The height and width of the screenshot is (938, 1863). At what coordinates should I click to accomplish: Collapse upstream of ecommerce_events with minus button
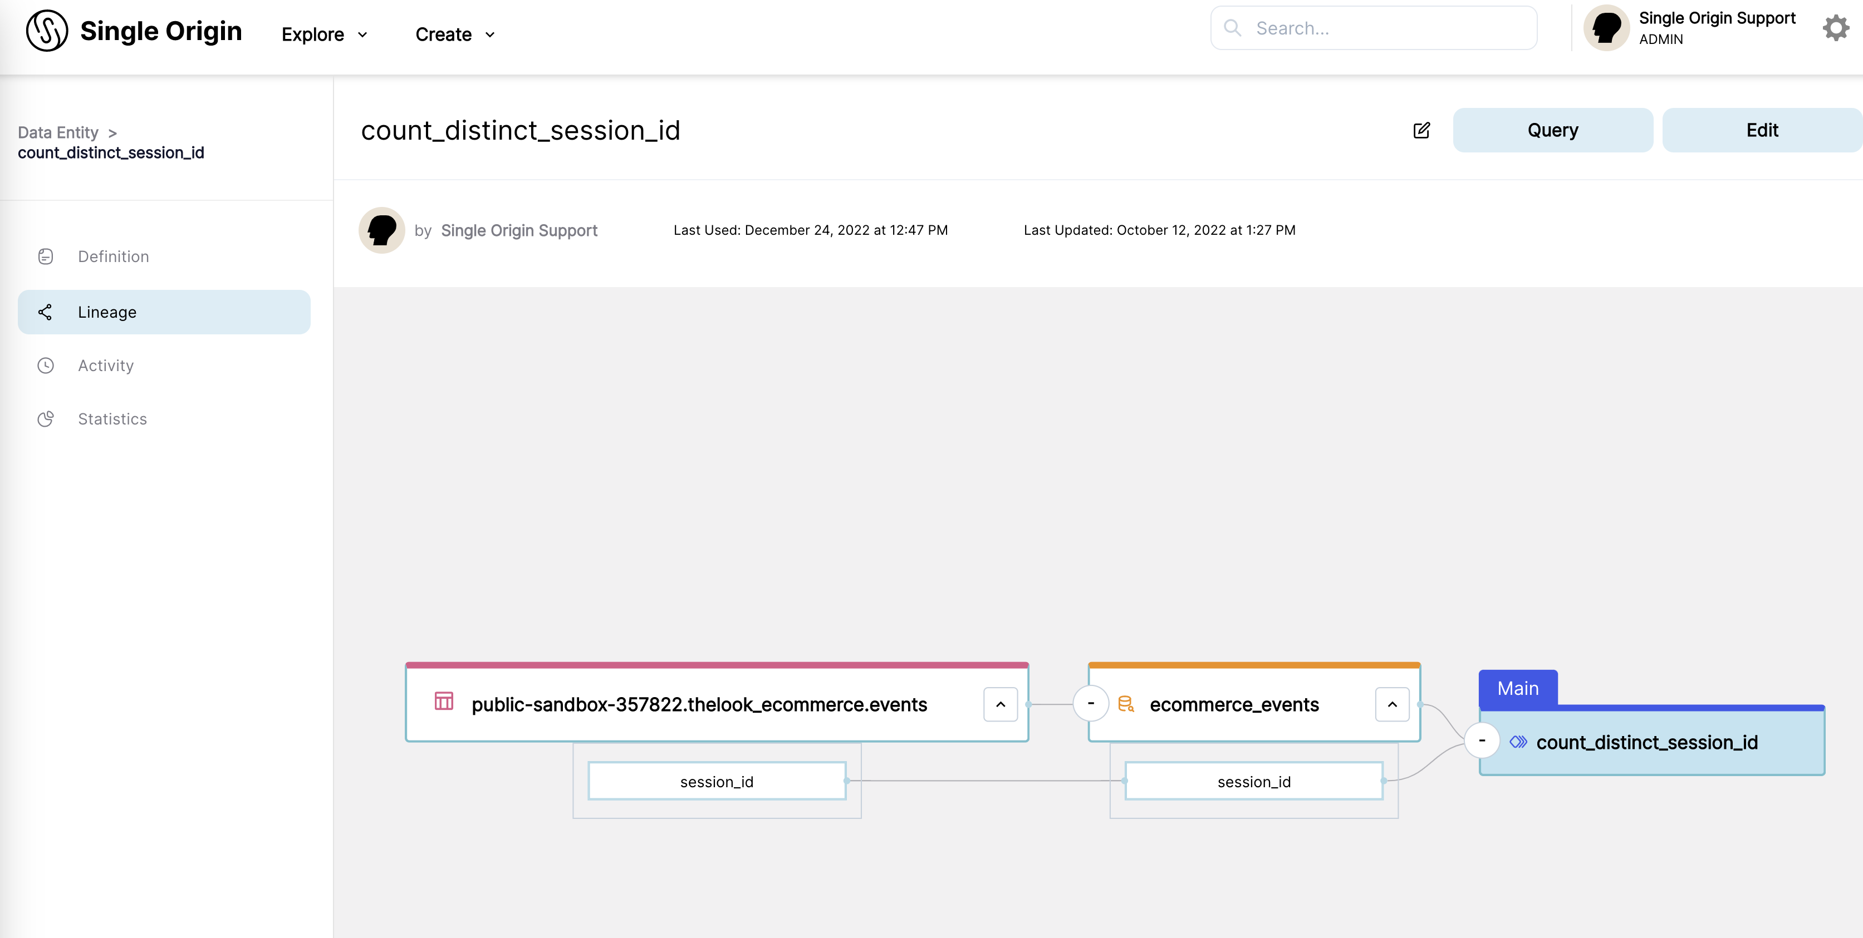1091,703
